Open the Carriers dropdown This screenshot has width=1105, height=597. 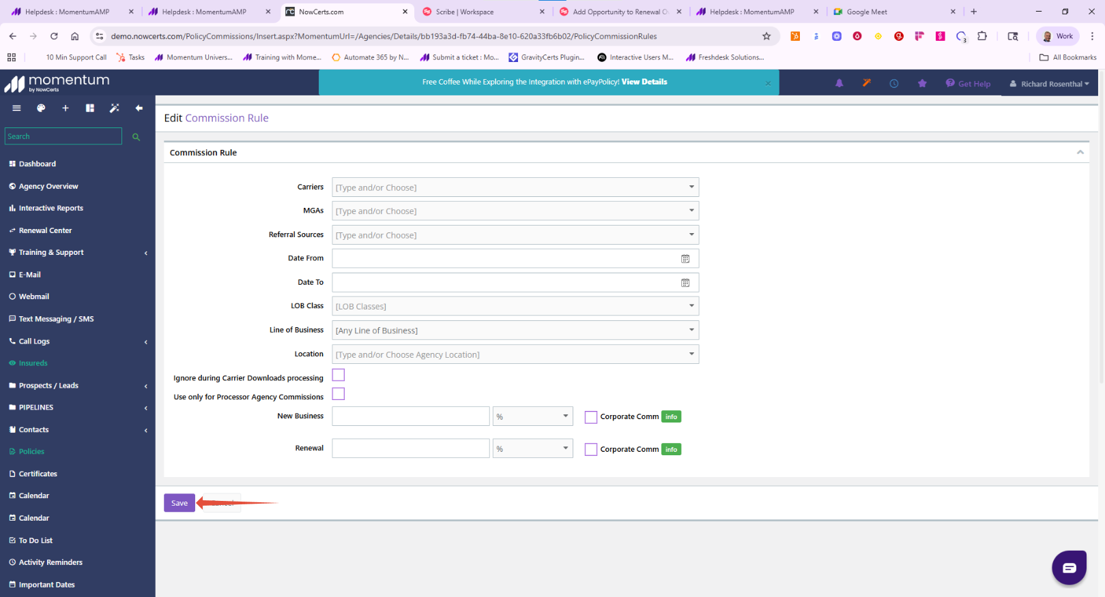[515, 187]
